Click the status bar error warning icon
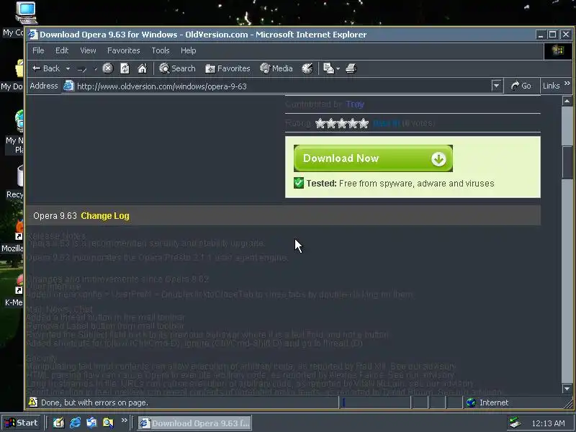 (x=33, y=402)
